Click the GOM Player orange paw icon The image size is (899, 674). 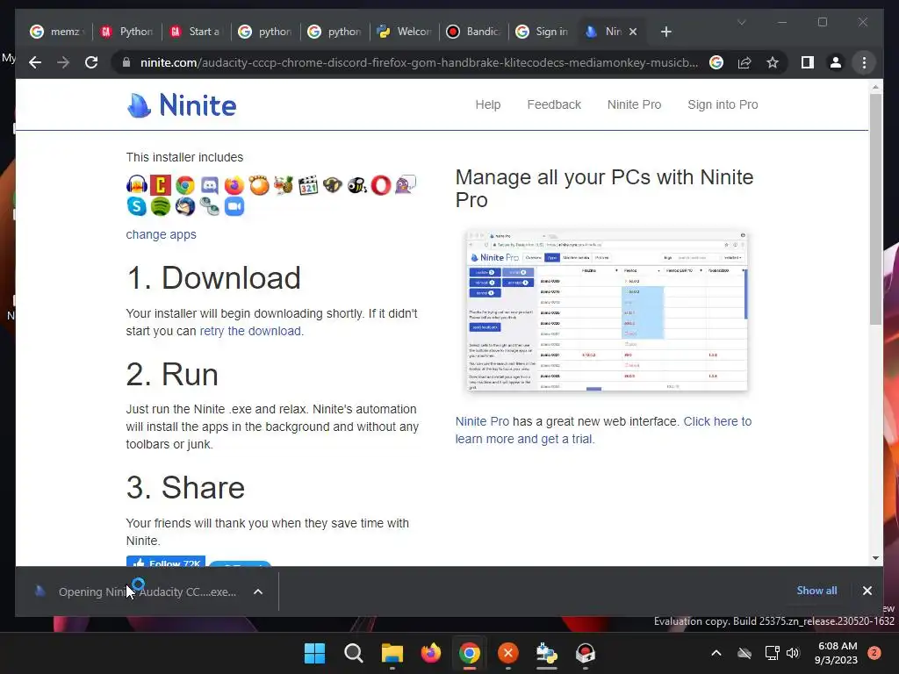click(x=259, y=184)
